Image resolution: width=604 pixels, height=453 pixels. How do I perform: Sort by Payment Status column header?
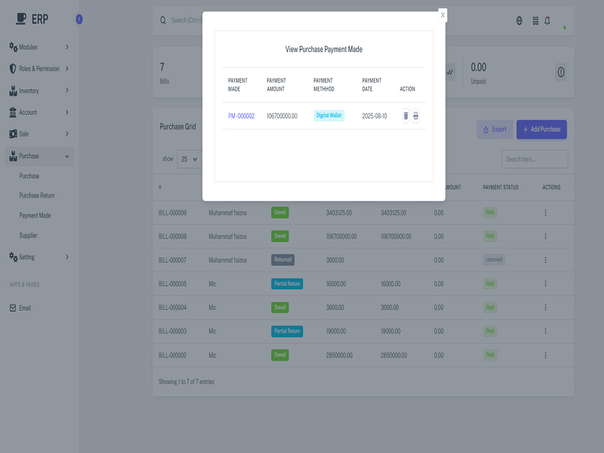pos(500,187)
